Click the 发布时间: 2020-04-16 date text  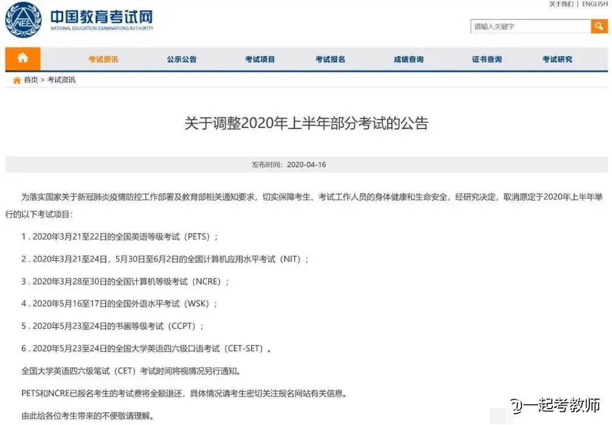[x=289, y=165]
